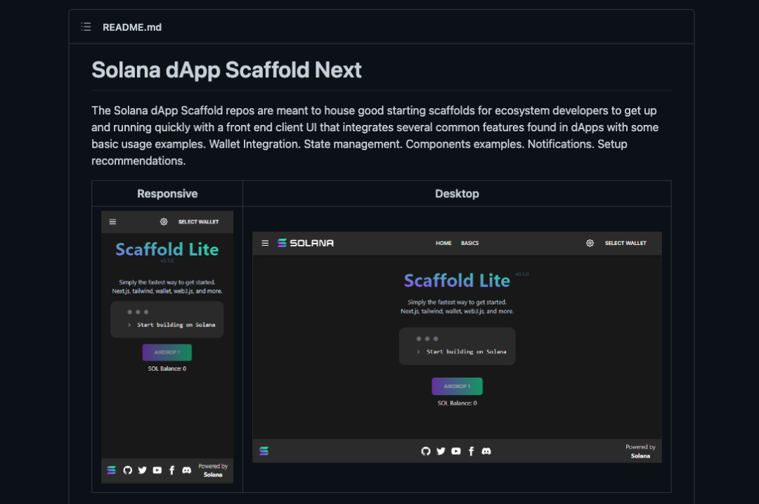The image size is (759, 504).
Task: Click Twitter icon in Responsive preview footer
Action: (142, 470)
